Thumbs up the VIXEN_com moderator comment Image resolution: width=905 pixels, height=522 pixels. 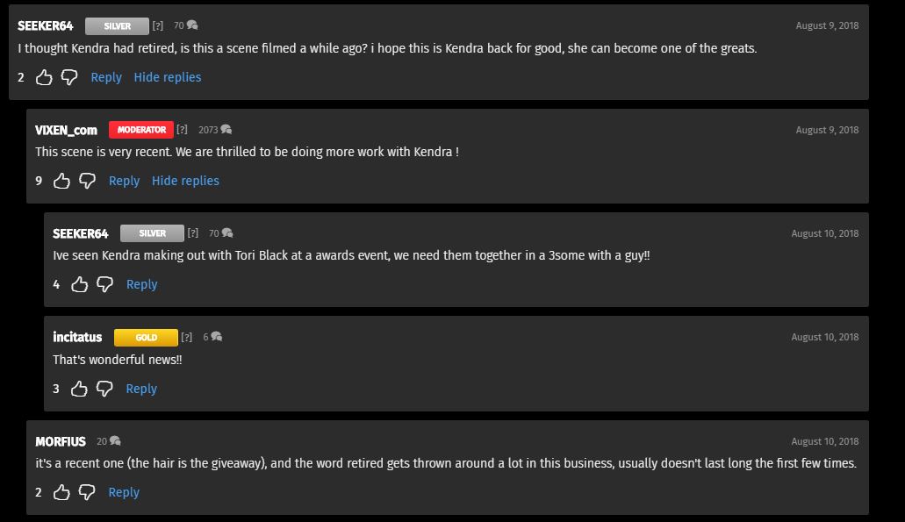pos(61,181)
